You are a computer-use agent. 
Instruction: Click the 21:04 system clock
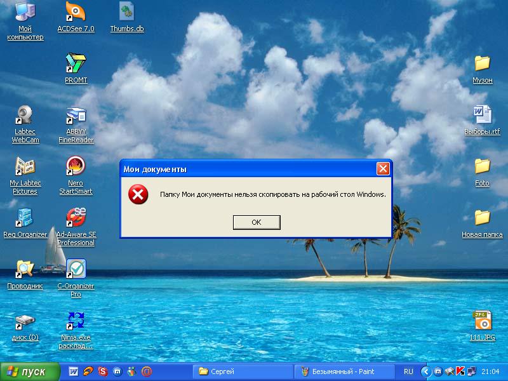click(490, 371)
